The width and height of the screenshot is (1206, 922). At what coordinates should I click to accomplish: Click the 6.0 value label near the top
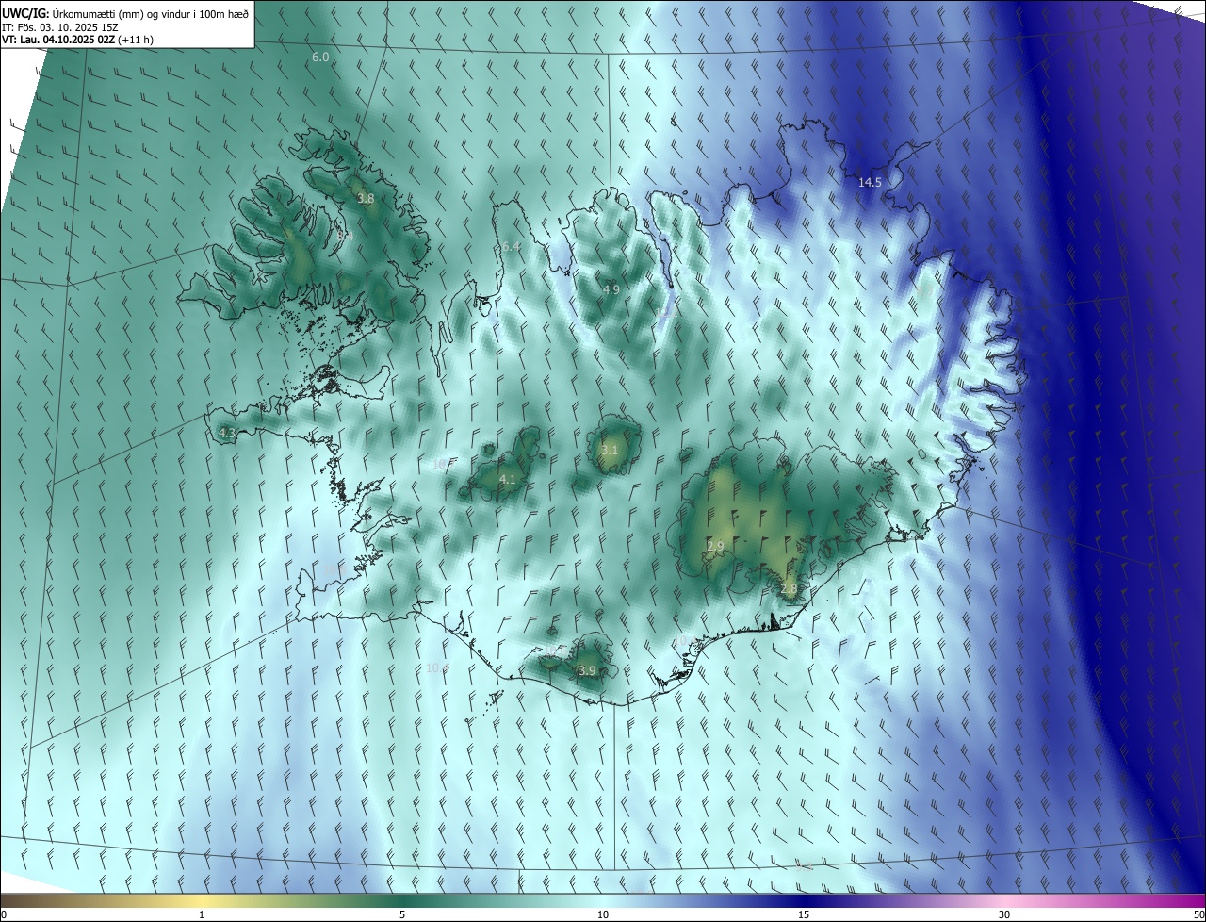320,57
